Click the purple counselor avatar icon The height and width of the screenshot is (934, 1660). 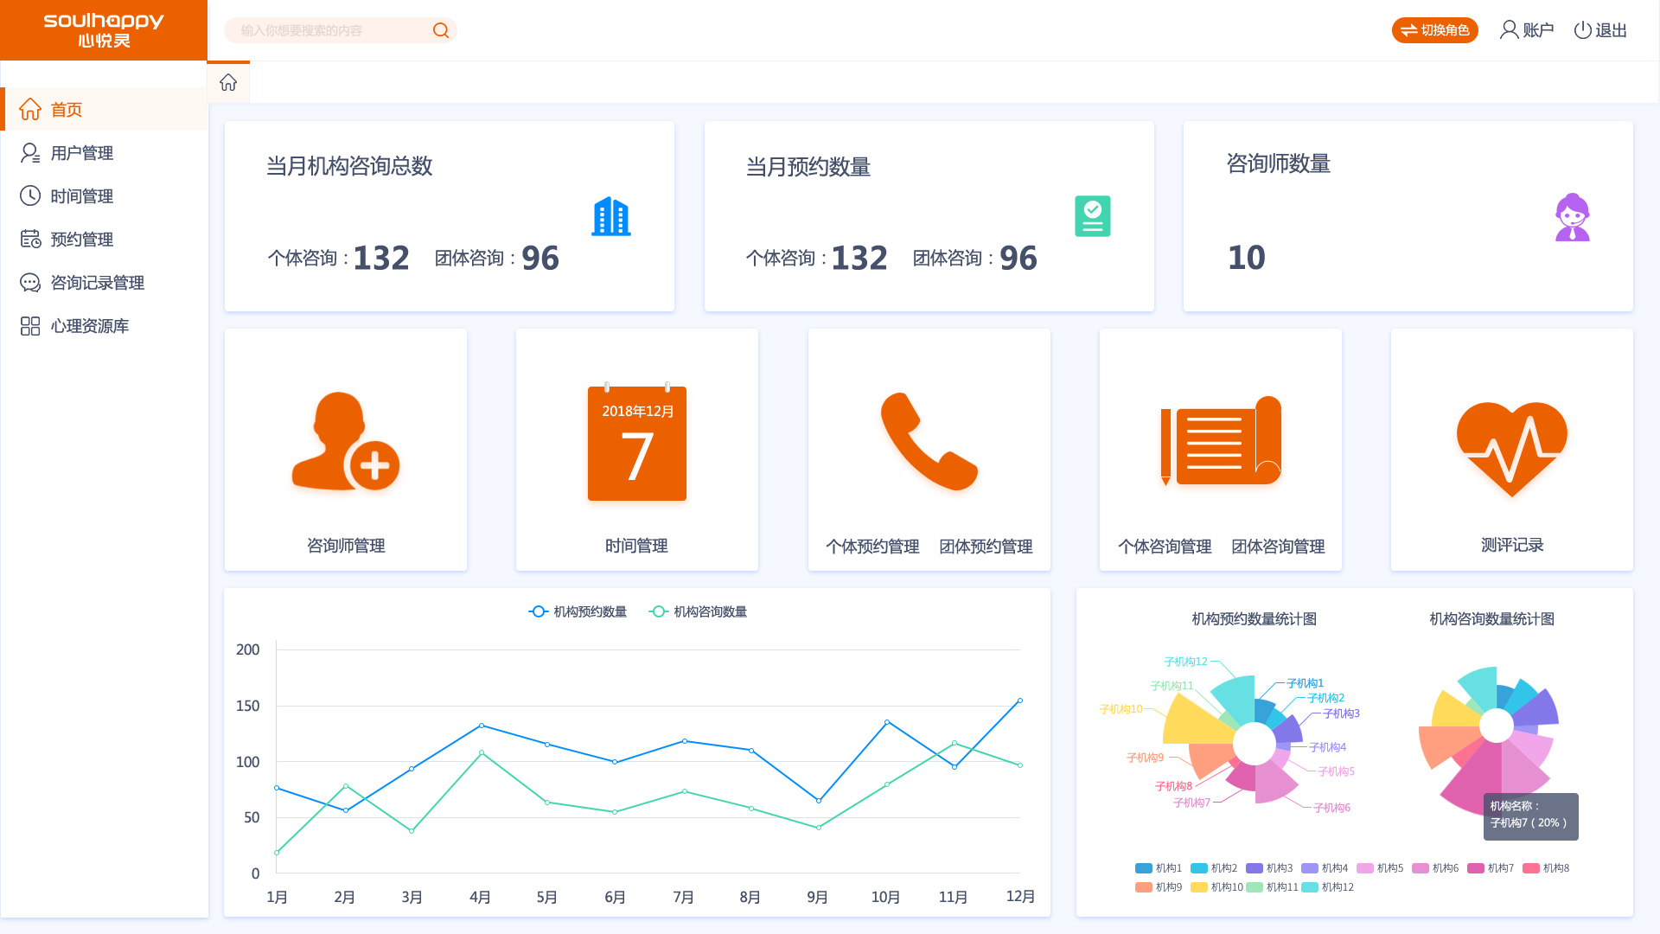[1572, 217]
